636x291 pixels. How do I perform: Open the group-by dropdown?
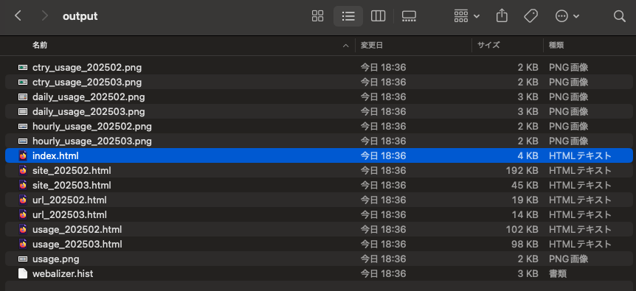tap(467, 16)
